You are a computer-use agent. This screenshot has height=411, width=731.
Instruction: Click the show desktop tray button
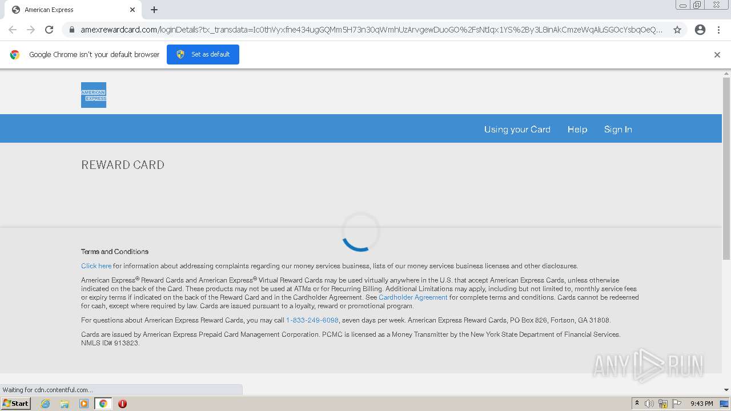click(x=725, y=404)
